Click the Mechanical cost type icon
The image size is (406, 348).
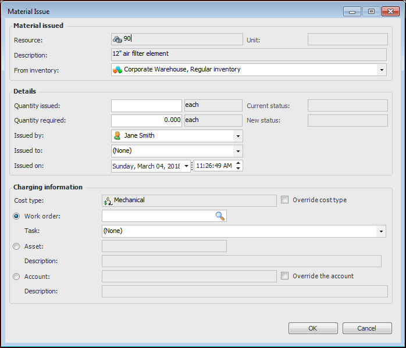[108, 200]
